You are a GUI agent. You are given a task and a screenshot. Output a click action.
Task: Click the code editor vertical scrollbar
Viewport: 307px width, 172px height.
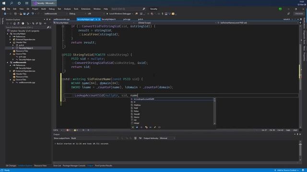(x=300, y=76)
